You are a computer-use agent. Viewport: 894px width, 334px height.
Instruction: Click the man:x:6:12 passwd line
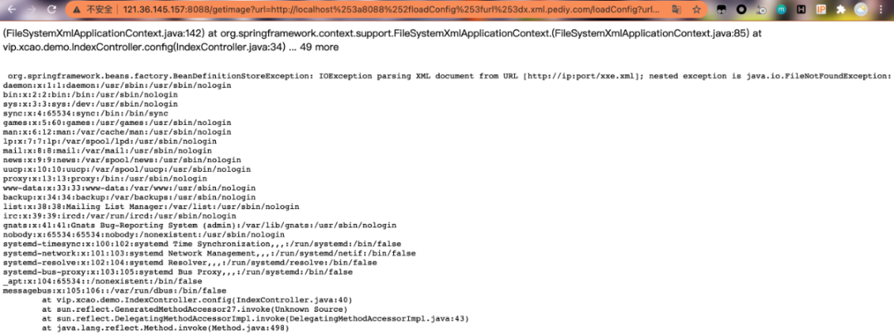[x=117, y=132]
